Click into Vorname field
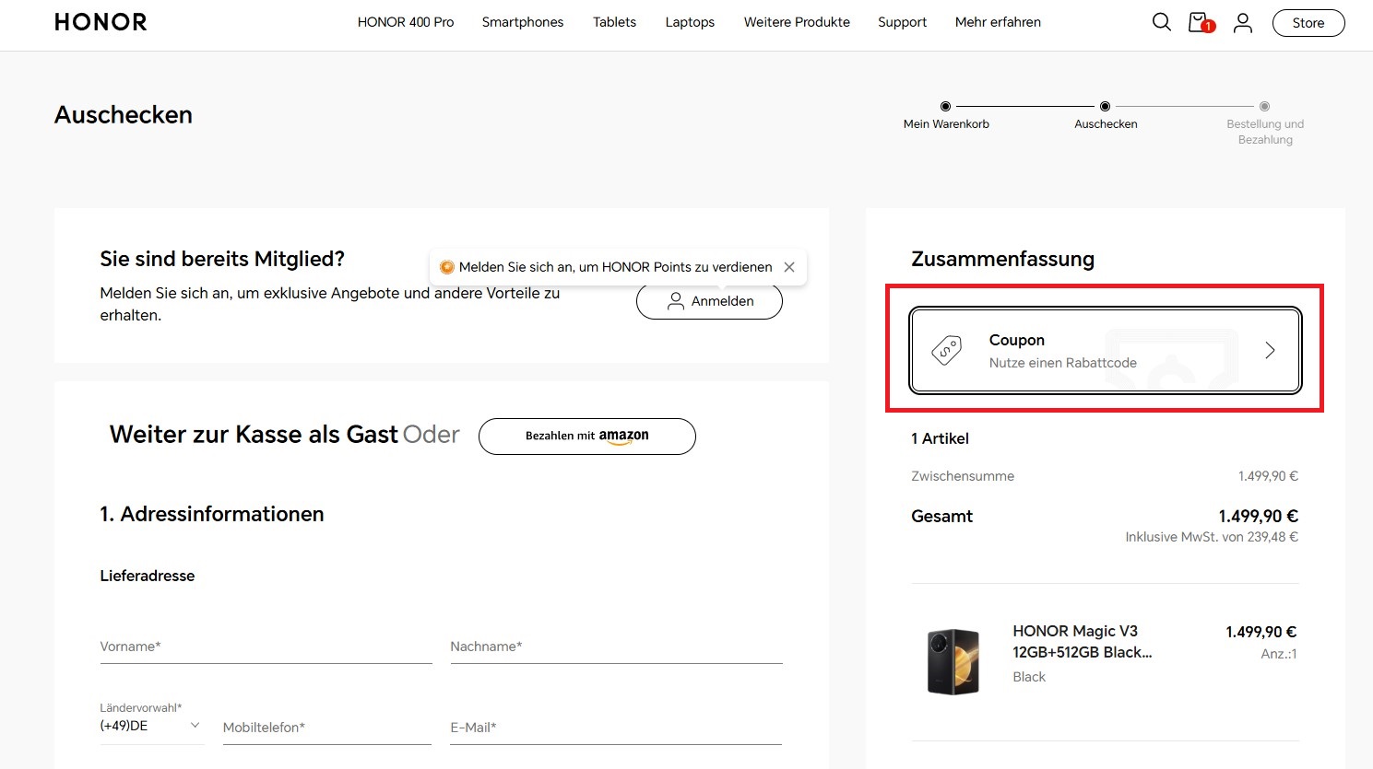Screen dimensions: 1373x769 (x=266, y=647)
